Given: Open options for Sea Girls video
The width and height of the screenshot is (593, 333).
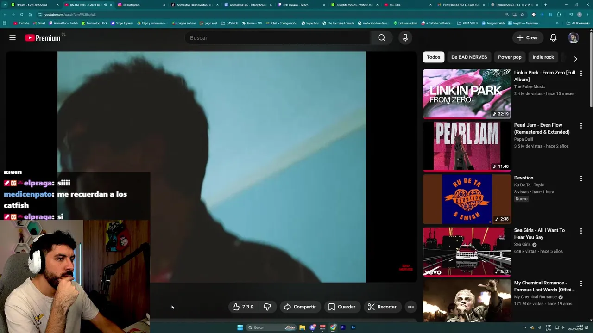Looking at the screenshot, I should (x=581, y=231).
